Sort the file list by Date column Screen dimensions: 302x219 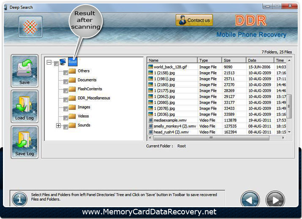(x=260, y=60)
